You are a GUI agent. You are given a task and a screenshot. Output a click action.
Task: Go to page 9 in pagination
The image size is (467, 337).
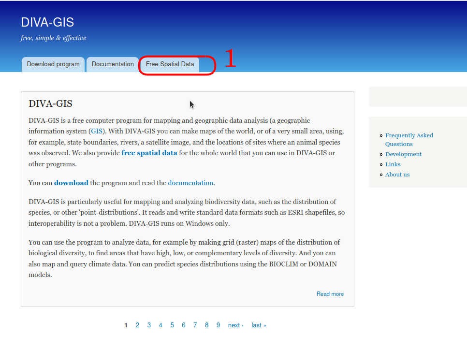tap(219, 325)
